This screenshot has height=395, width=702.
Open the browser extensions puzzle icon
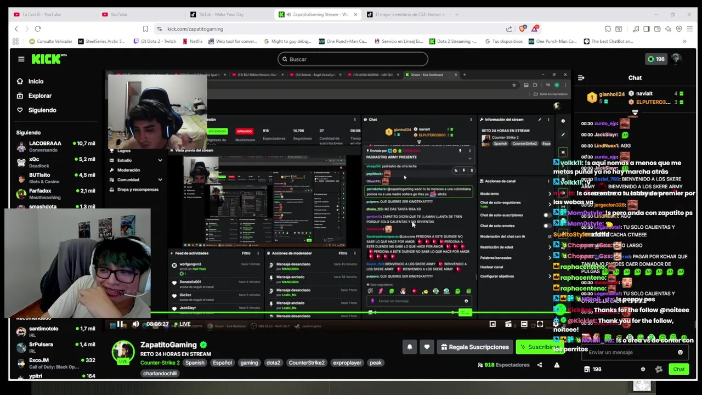tap(608, 29)
